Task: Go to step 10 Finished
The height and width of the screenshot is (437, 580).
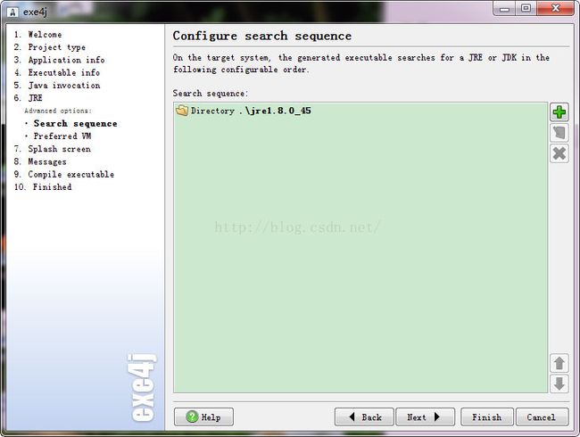Action: (x=43, y=186)
